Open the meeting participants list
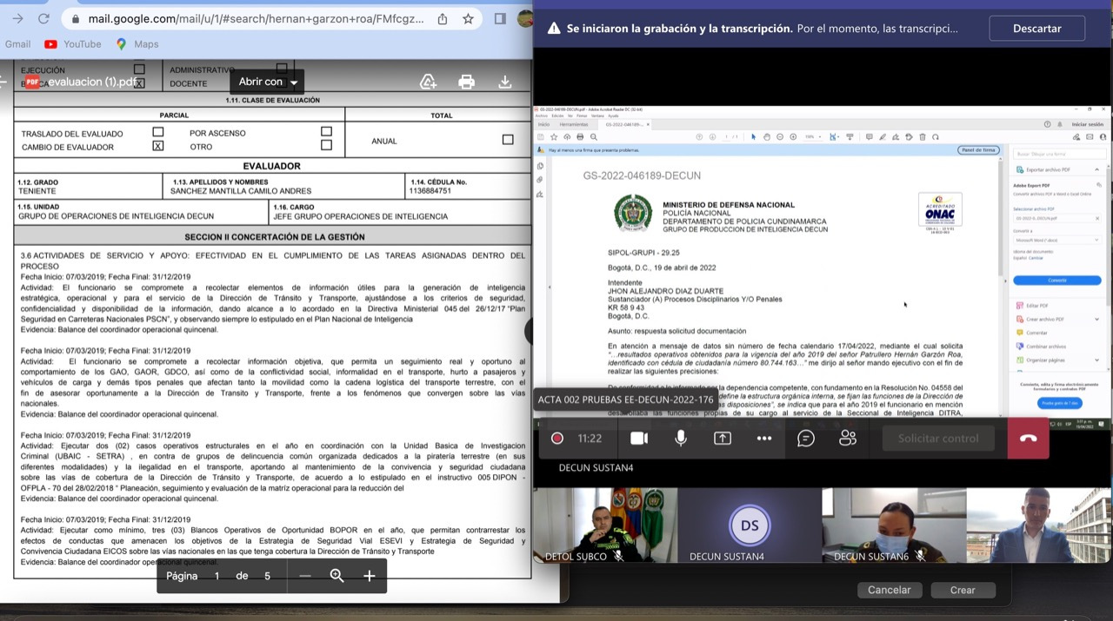1113x621 pixels. pos(848,439)
